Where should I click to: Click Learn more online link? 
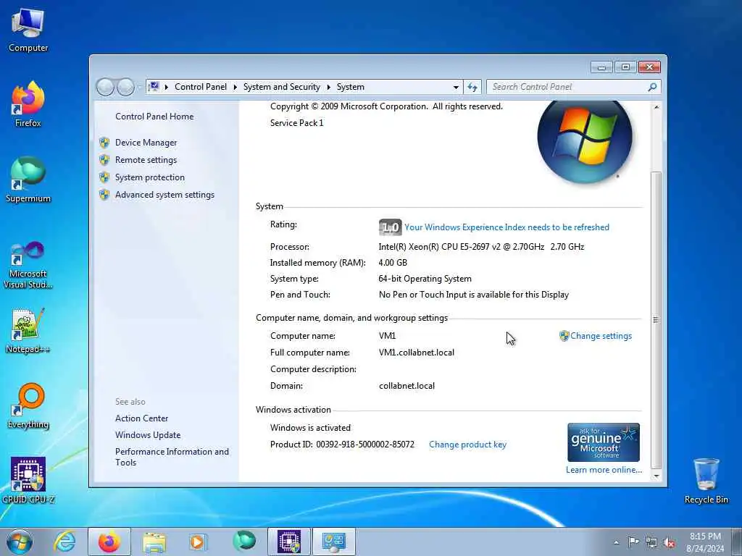[x=604, y=470]
